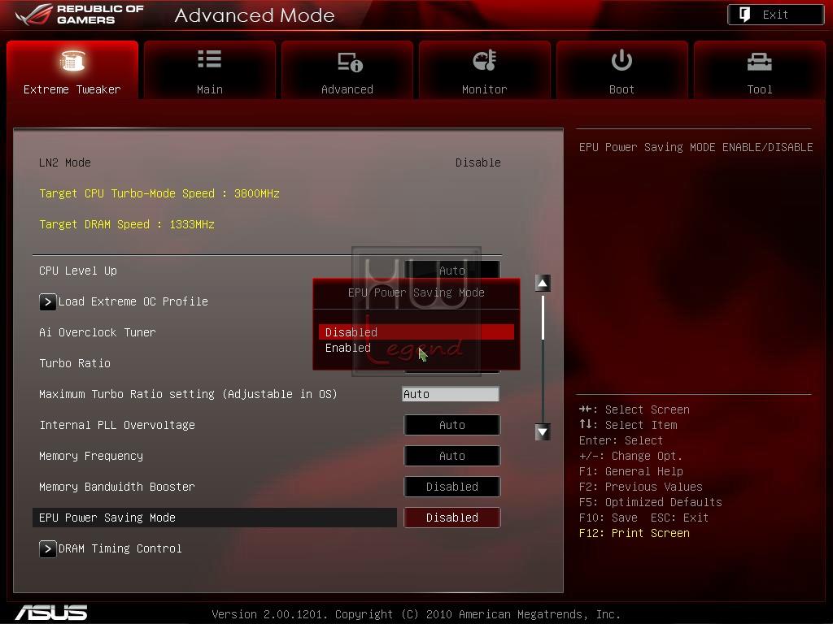
Task: Open Memory Frequency dropdown
Action: 452,456
